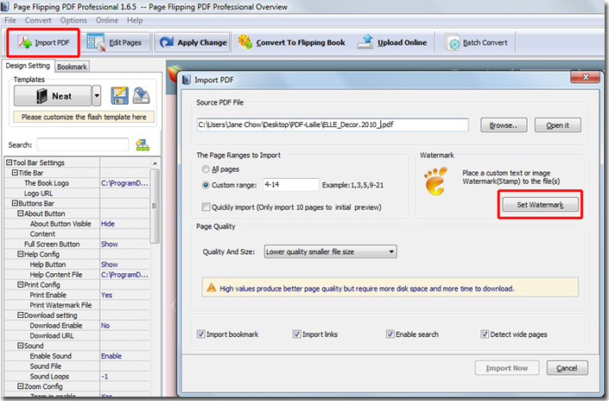
Task: Toggle the Quickly import checkbox
Action: tap(206, 207)
